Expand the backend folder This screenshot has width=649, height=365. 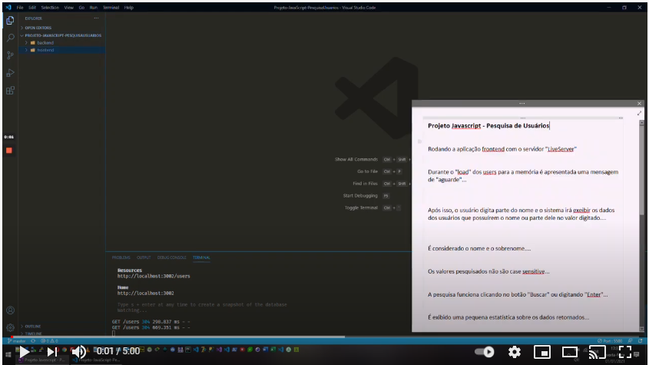tap(62, 43)
